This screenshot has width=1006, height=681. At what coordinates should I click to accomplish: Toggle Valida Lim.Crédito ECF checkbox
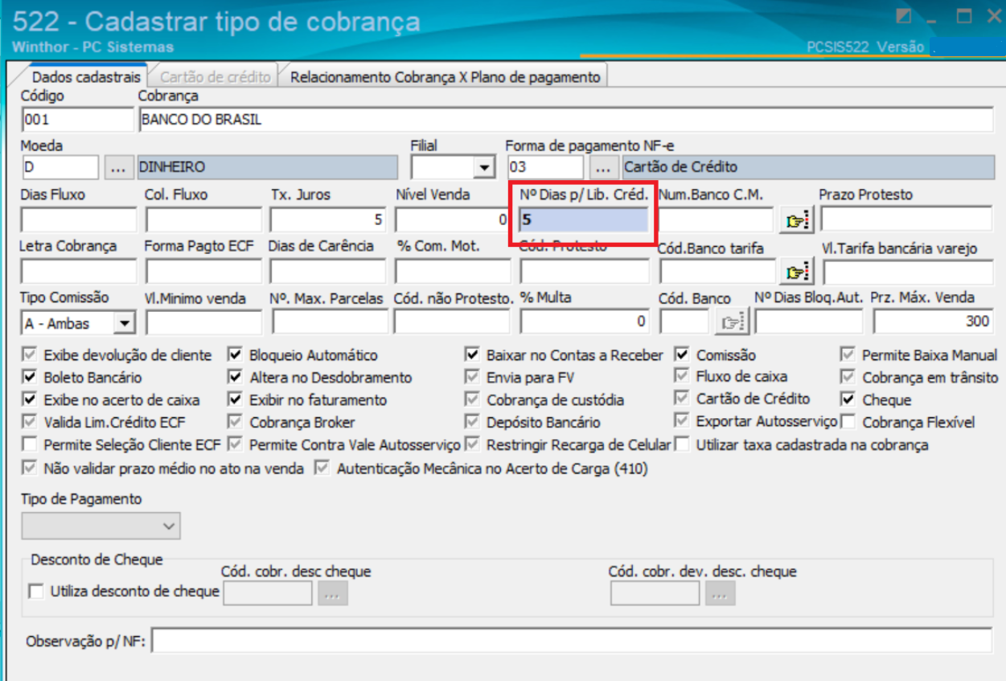click(31, 422)
